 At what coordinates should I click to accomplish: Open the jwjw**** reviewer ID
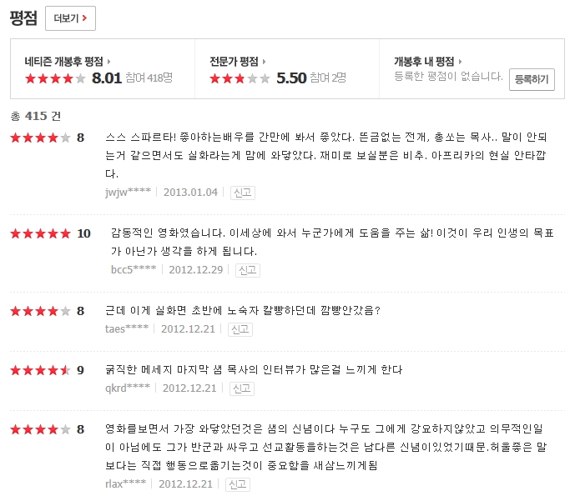click(128, 193)
